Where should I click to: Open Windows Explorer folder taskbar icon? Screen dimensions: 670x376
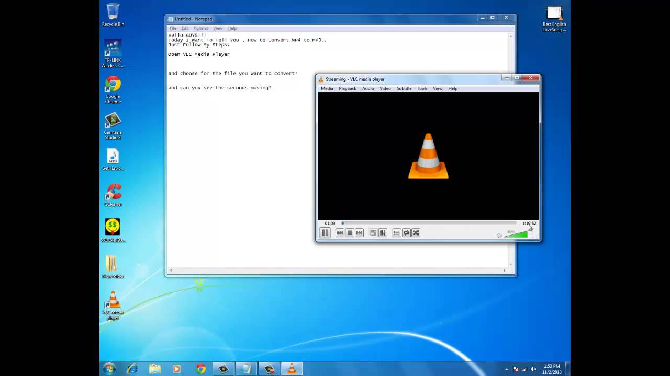[x=155, y=369]
